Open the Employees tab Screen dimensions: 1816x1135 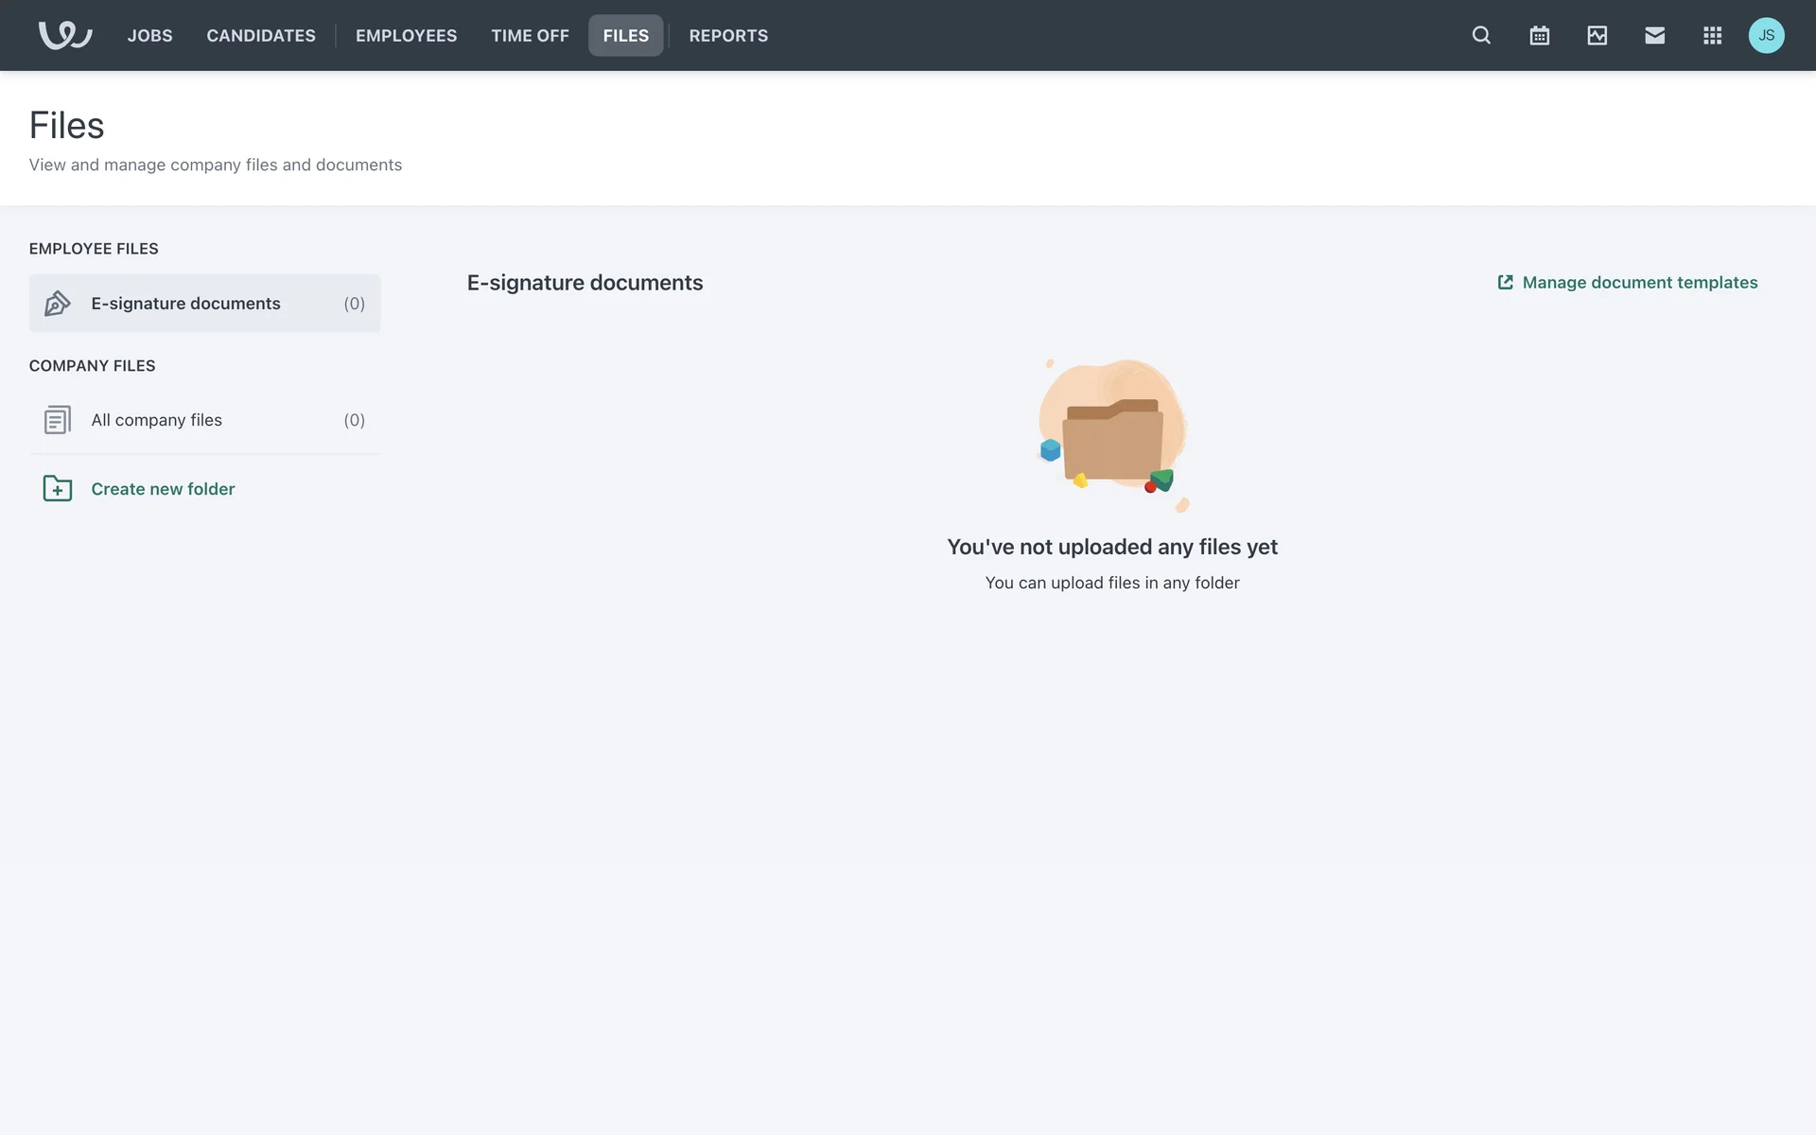[x=406, y=35]
